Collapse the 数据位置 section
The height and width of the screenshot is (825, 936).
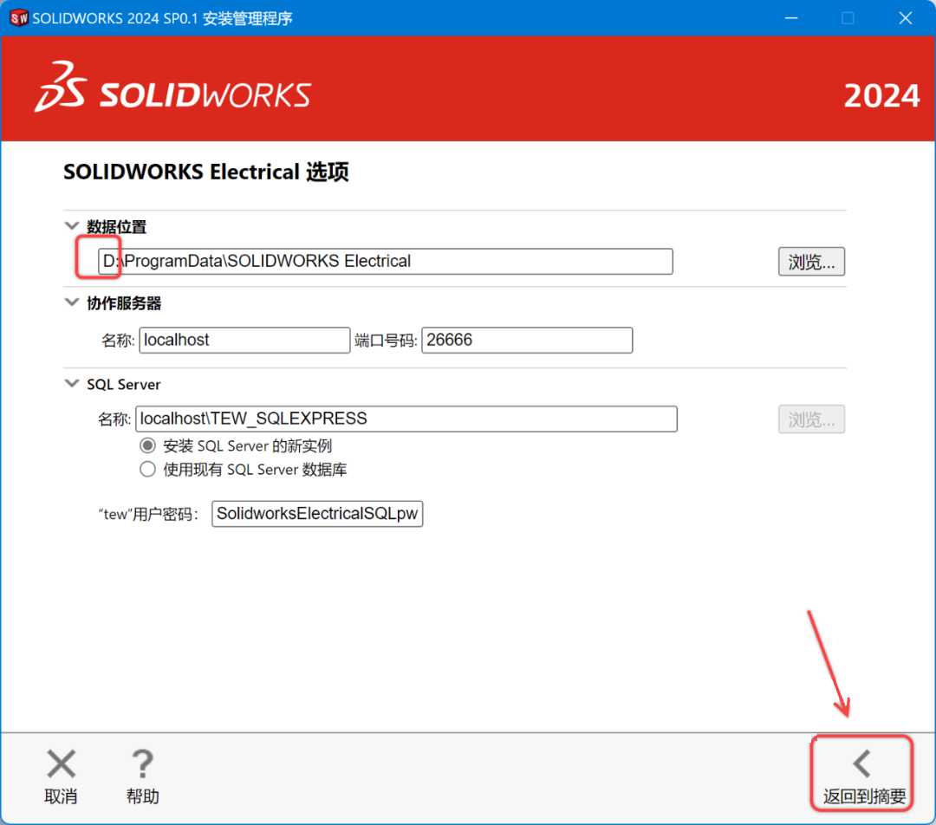(x=72, y=227)
